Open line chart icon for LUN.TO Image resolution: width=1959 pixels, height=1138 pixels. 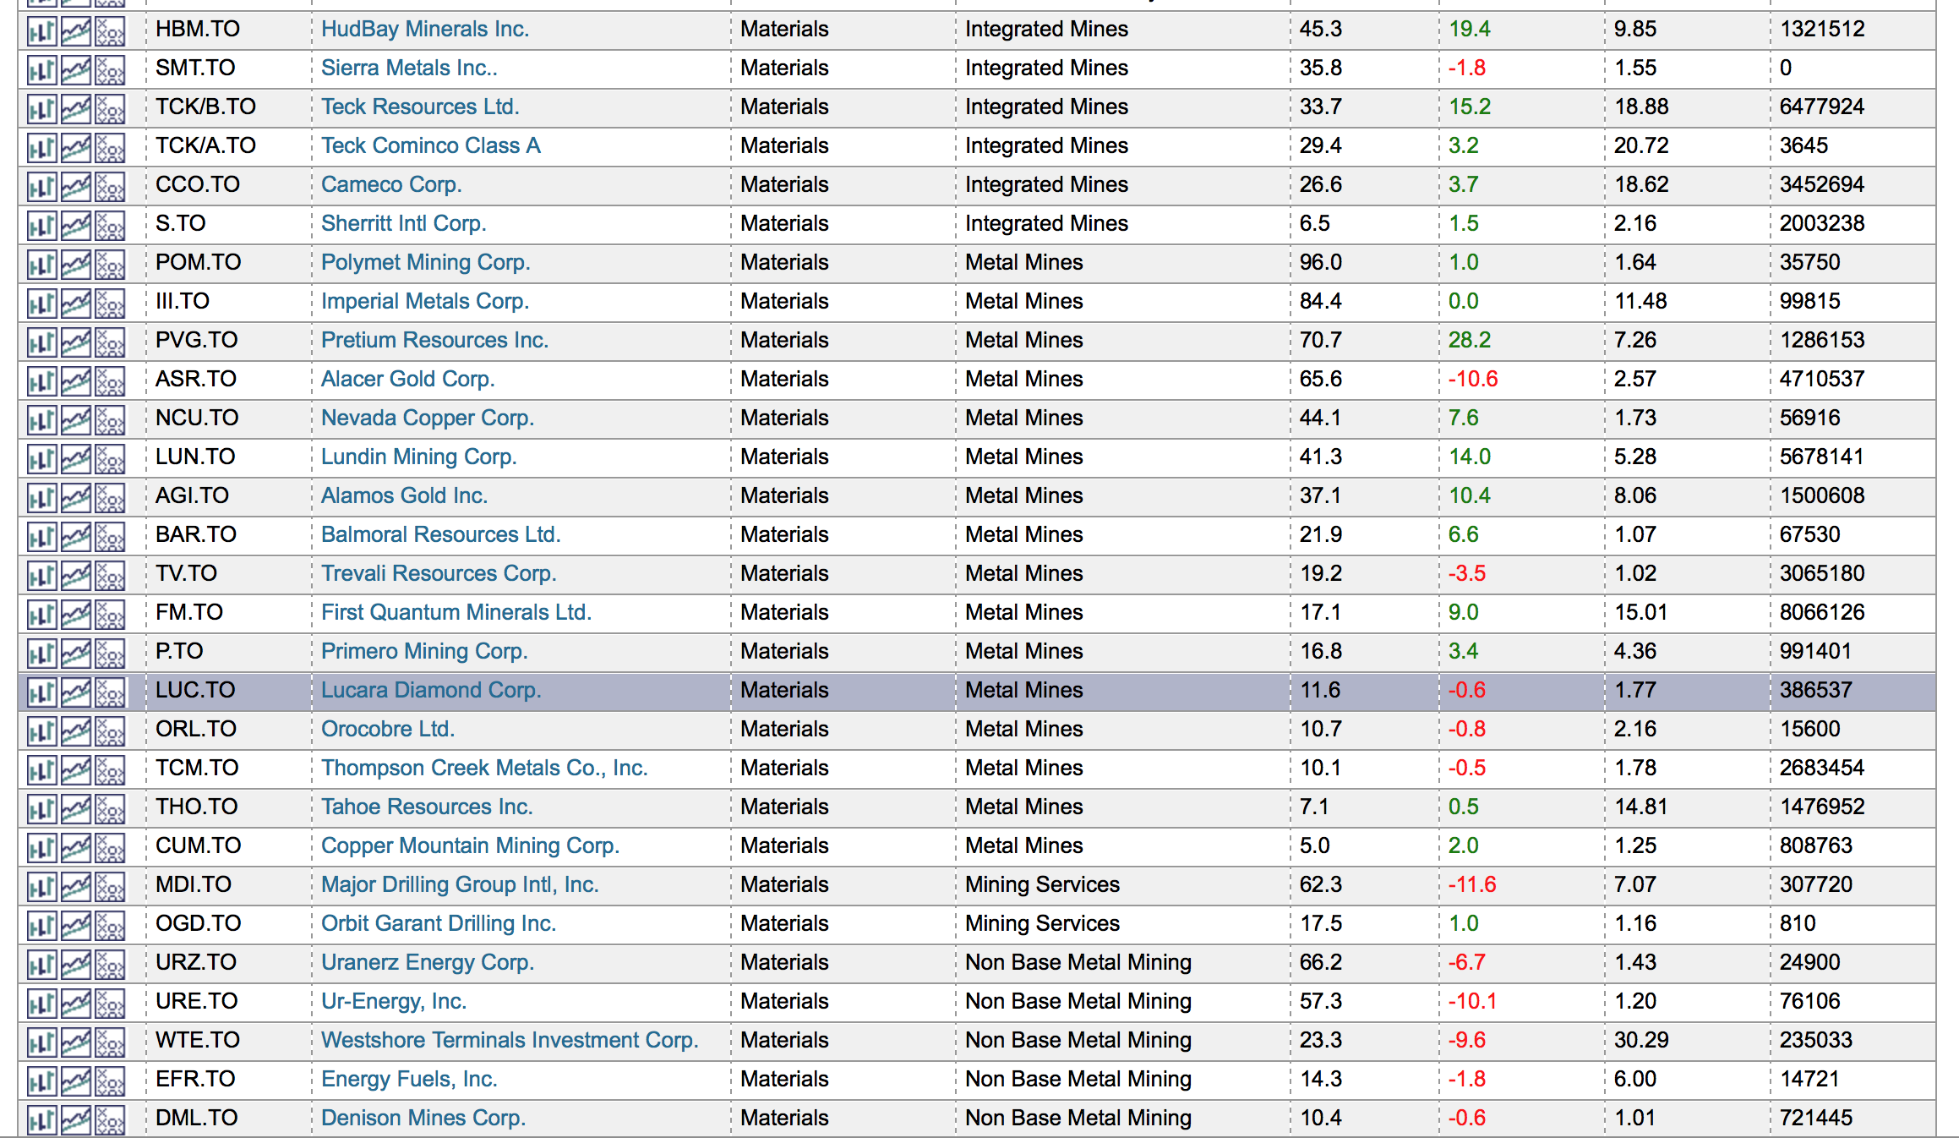(75, 459)
